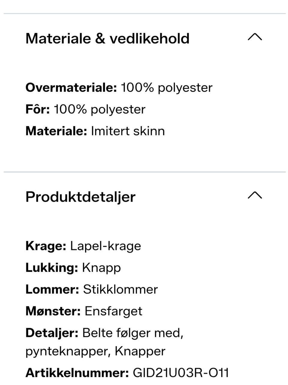Tap the Fôr 100% polyester line
This screenshot has width=288, height=385.
[85, 109]
